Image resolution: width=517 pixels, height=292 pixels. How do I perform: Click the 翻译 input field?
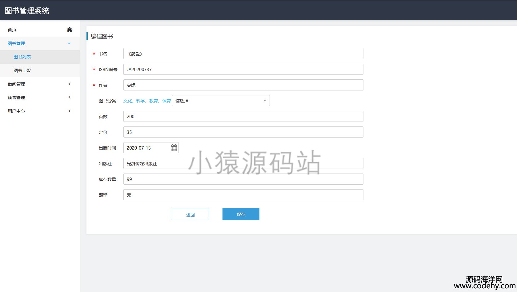pyautogui.click(x=243, y=195)
